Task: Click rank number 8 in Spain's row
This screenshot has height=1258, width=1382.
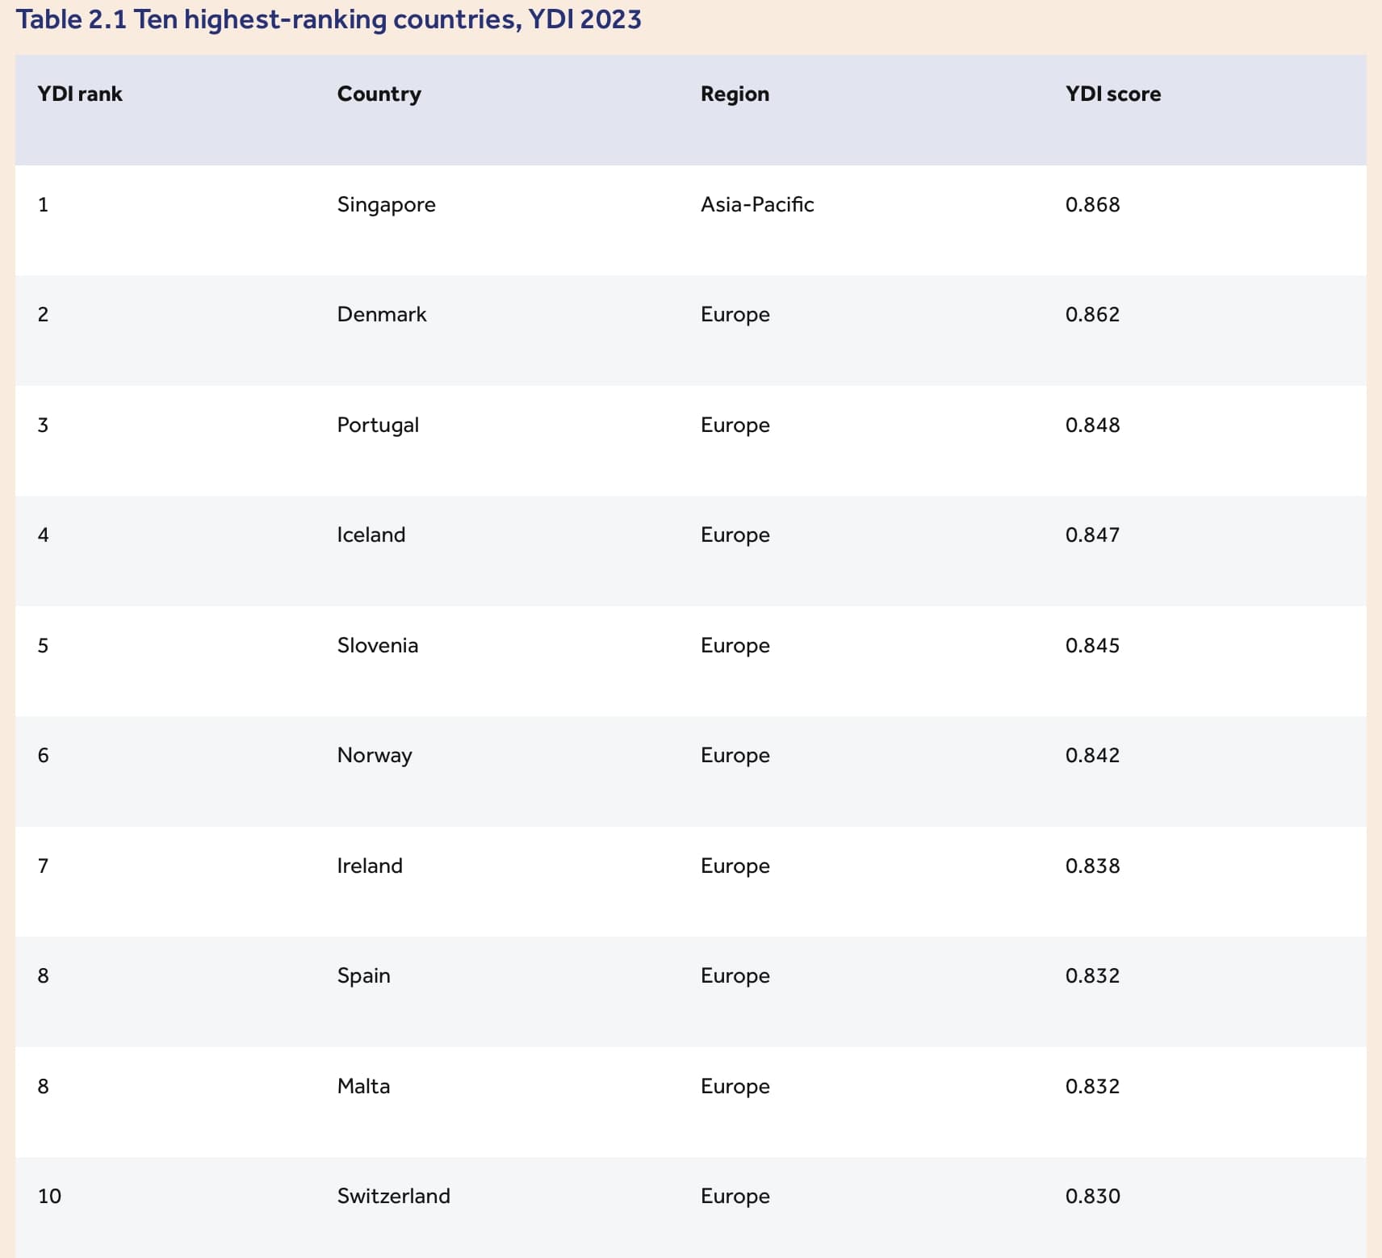Action: pyautogui.click(x=44, y=975)
